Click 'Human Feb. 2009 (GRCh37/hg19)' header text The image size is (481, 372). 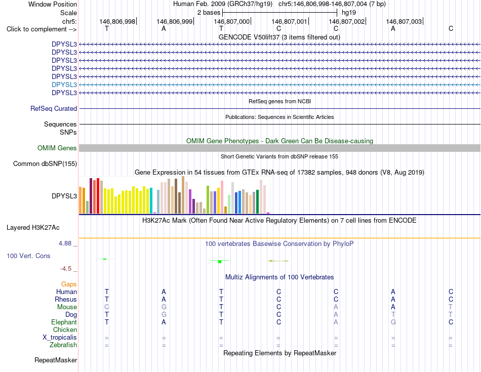(x=223, y=4)
